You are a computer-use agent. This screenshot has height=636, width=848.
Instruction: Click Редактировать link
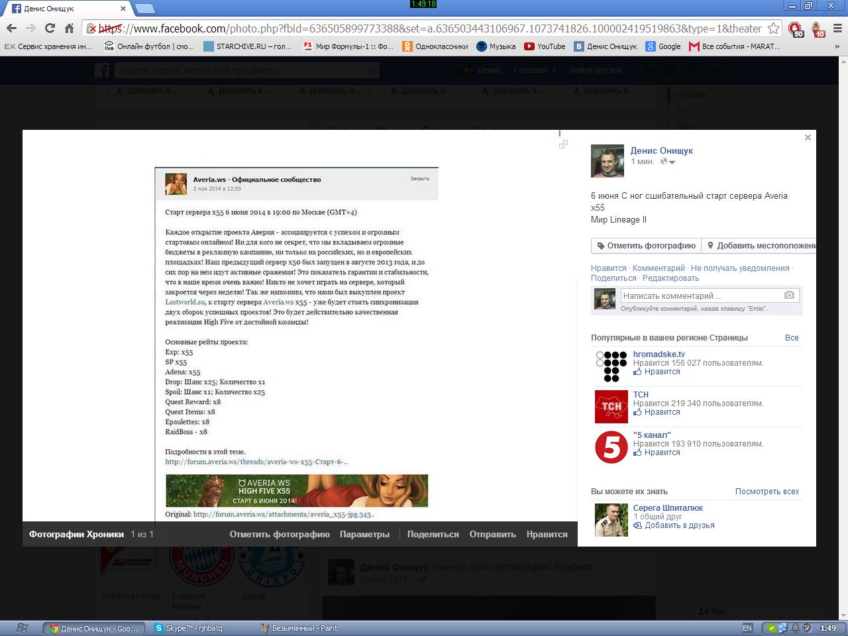[670, 278]
